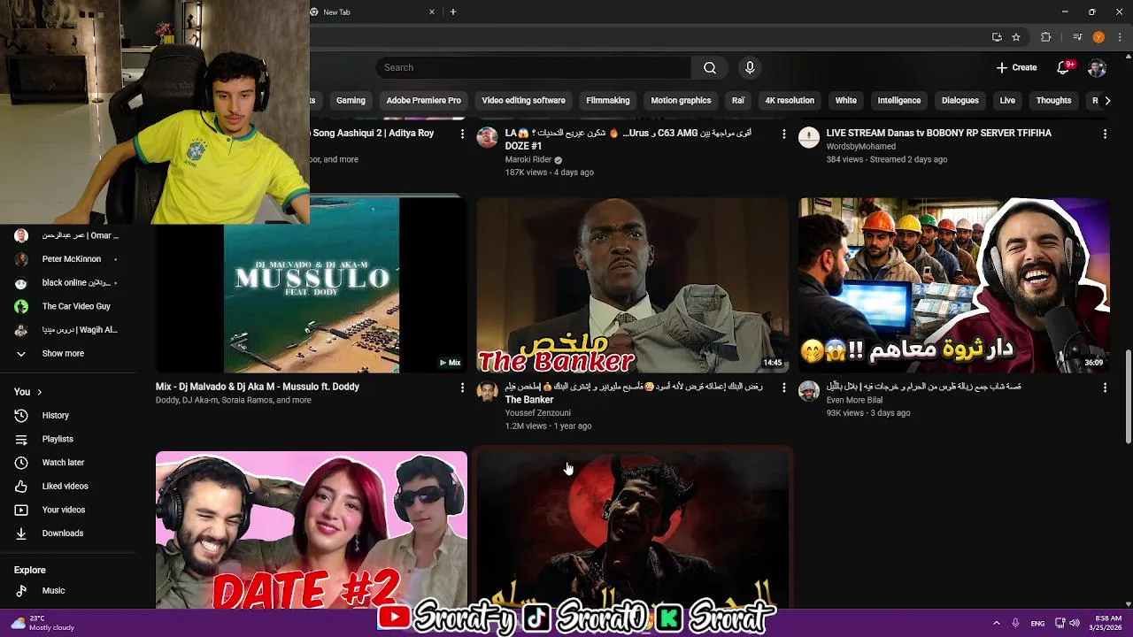Open more options for C63 AMG video
The image size is (1133, 637).
coord(783,134)
